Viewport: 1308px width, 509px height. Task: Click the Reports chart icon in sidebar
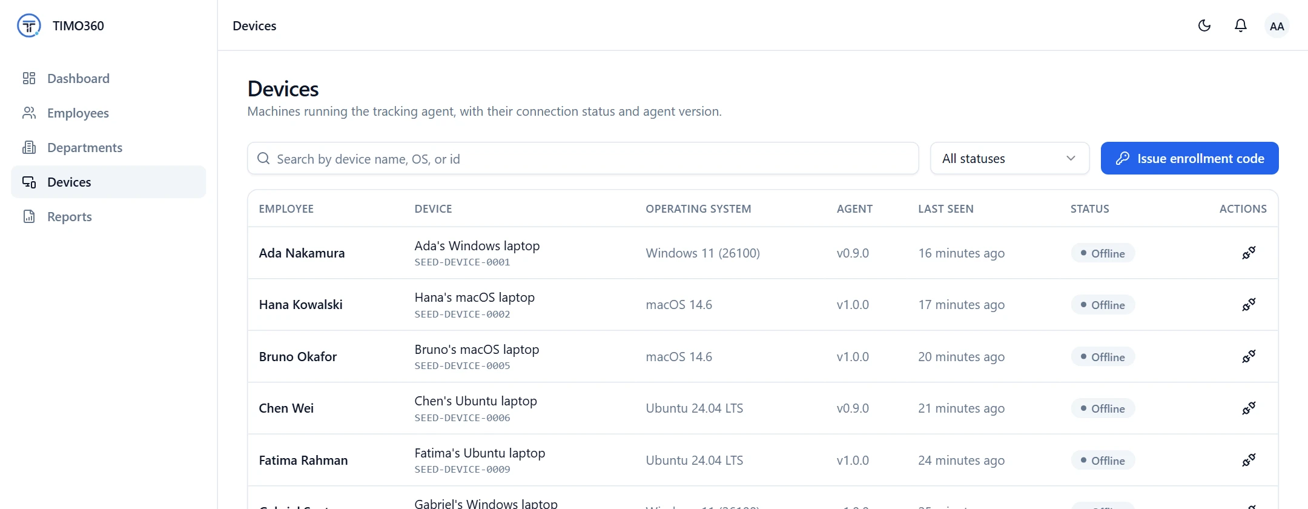(x=29, y=216)
